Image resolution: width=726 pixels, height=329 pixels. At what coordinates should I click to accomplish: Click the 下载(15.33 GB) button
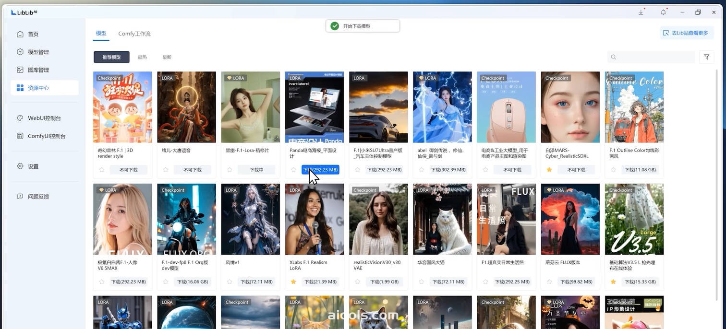[640, 282]
